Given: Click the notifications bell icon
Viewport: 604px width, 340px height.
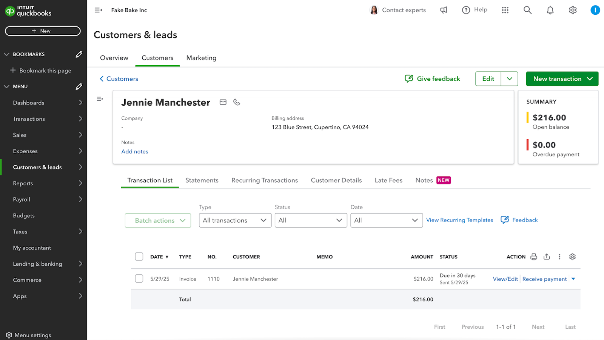Looking at the screenshot, I should click(550, 10).
